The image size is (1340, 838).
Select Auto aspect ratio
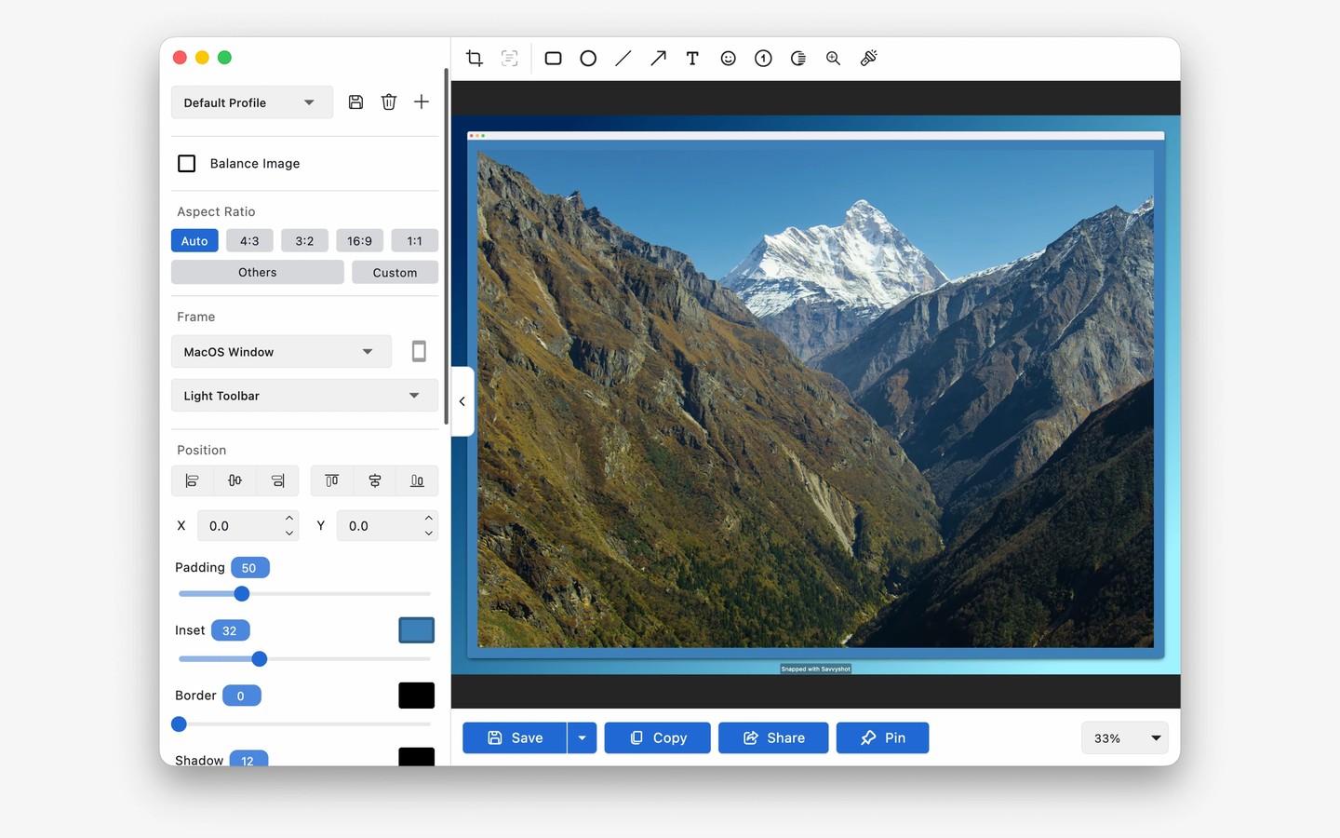pyautogui.click(x=194, y=241)
